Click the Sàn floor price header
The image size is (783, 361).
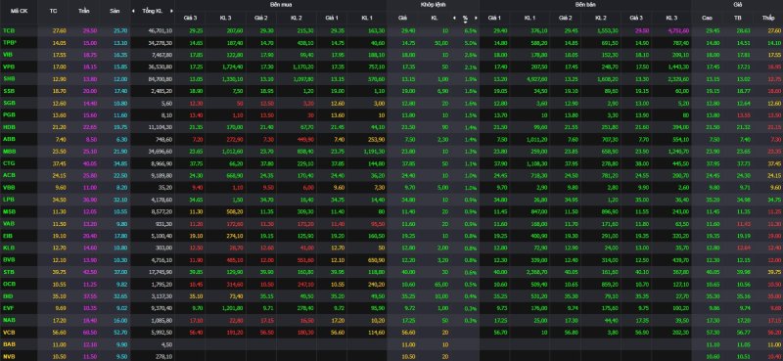(114, 11)
